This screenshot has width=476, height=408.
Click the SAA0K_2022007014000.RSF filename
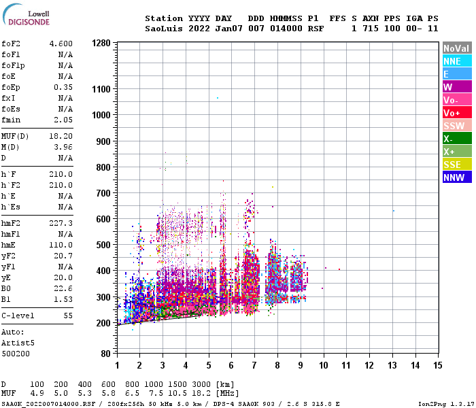tap(48, 404)
